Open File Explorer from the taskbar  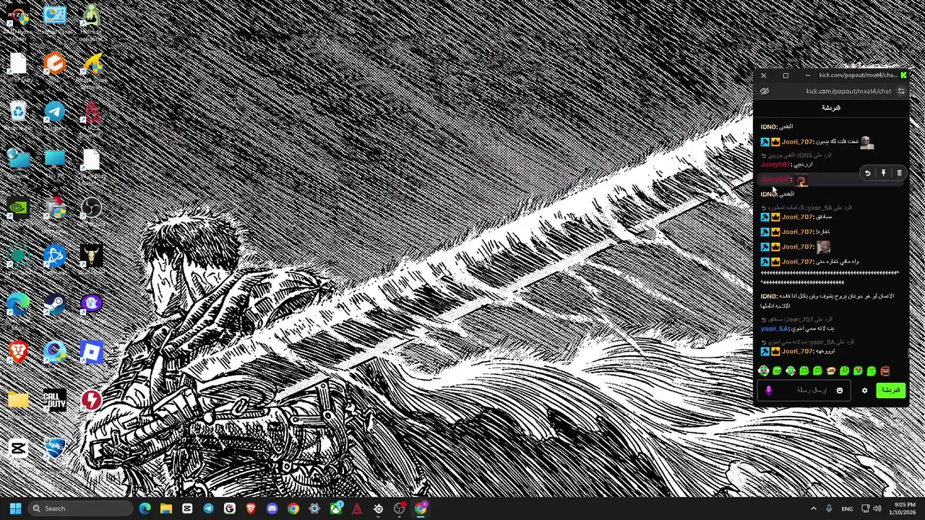coord(166,508)
